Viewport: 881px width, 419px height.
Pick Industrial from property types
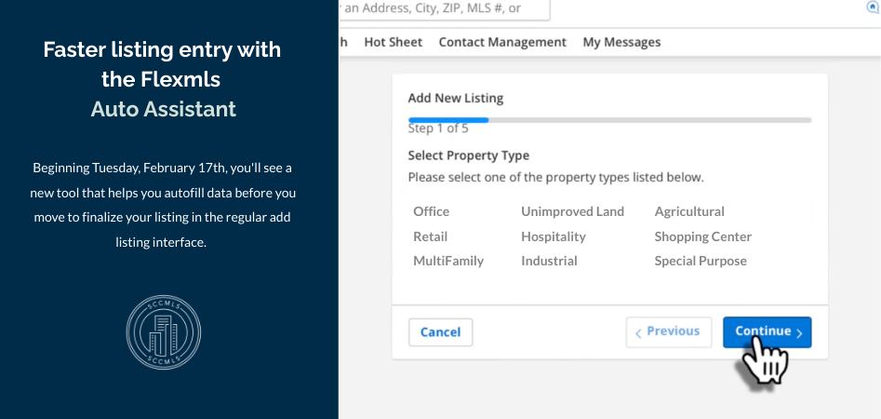549,261
